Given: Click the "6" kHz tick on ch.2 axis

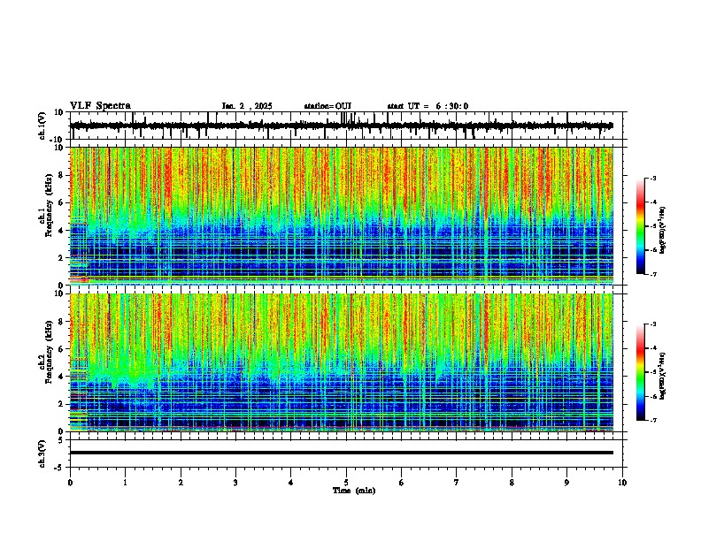Looking at the screenshot, I should click(61, 349).
